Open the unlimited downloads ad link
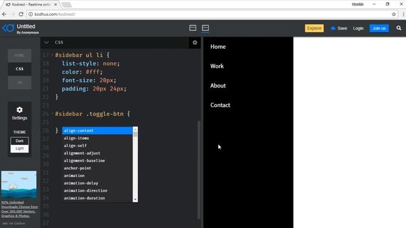406x228 pixels. coord(20,209)
